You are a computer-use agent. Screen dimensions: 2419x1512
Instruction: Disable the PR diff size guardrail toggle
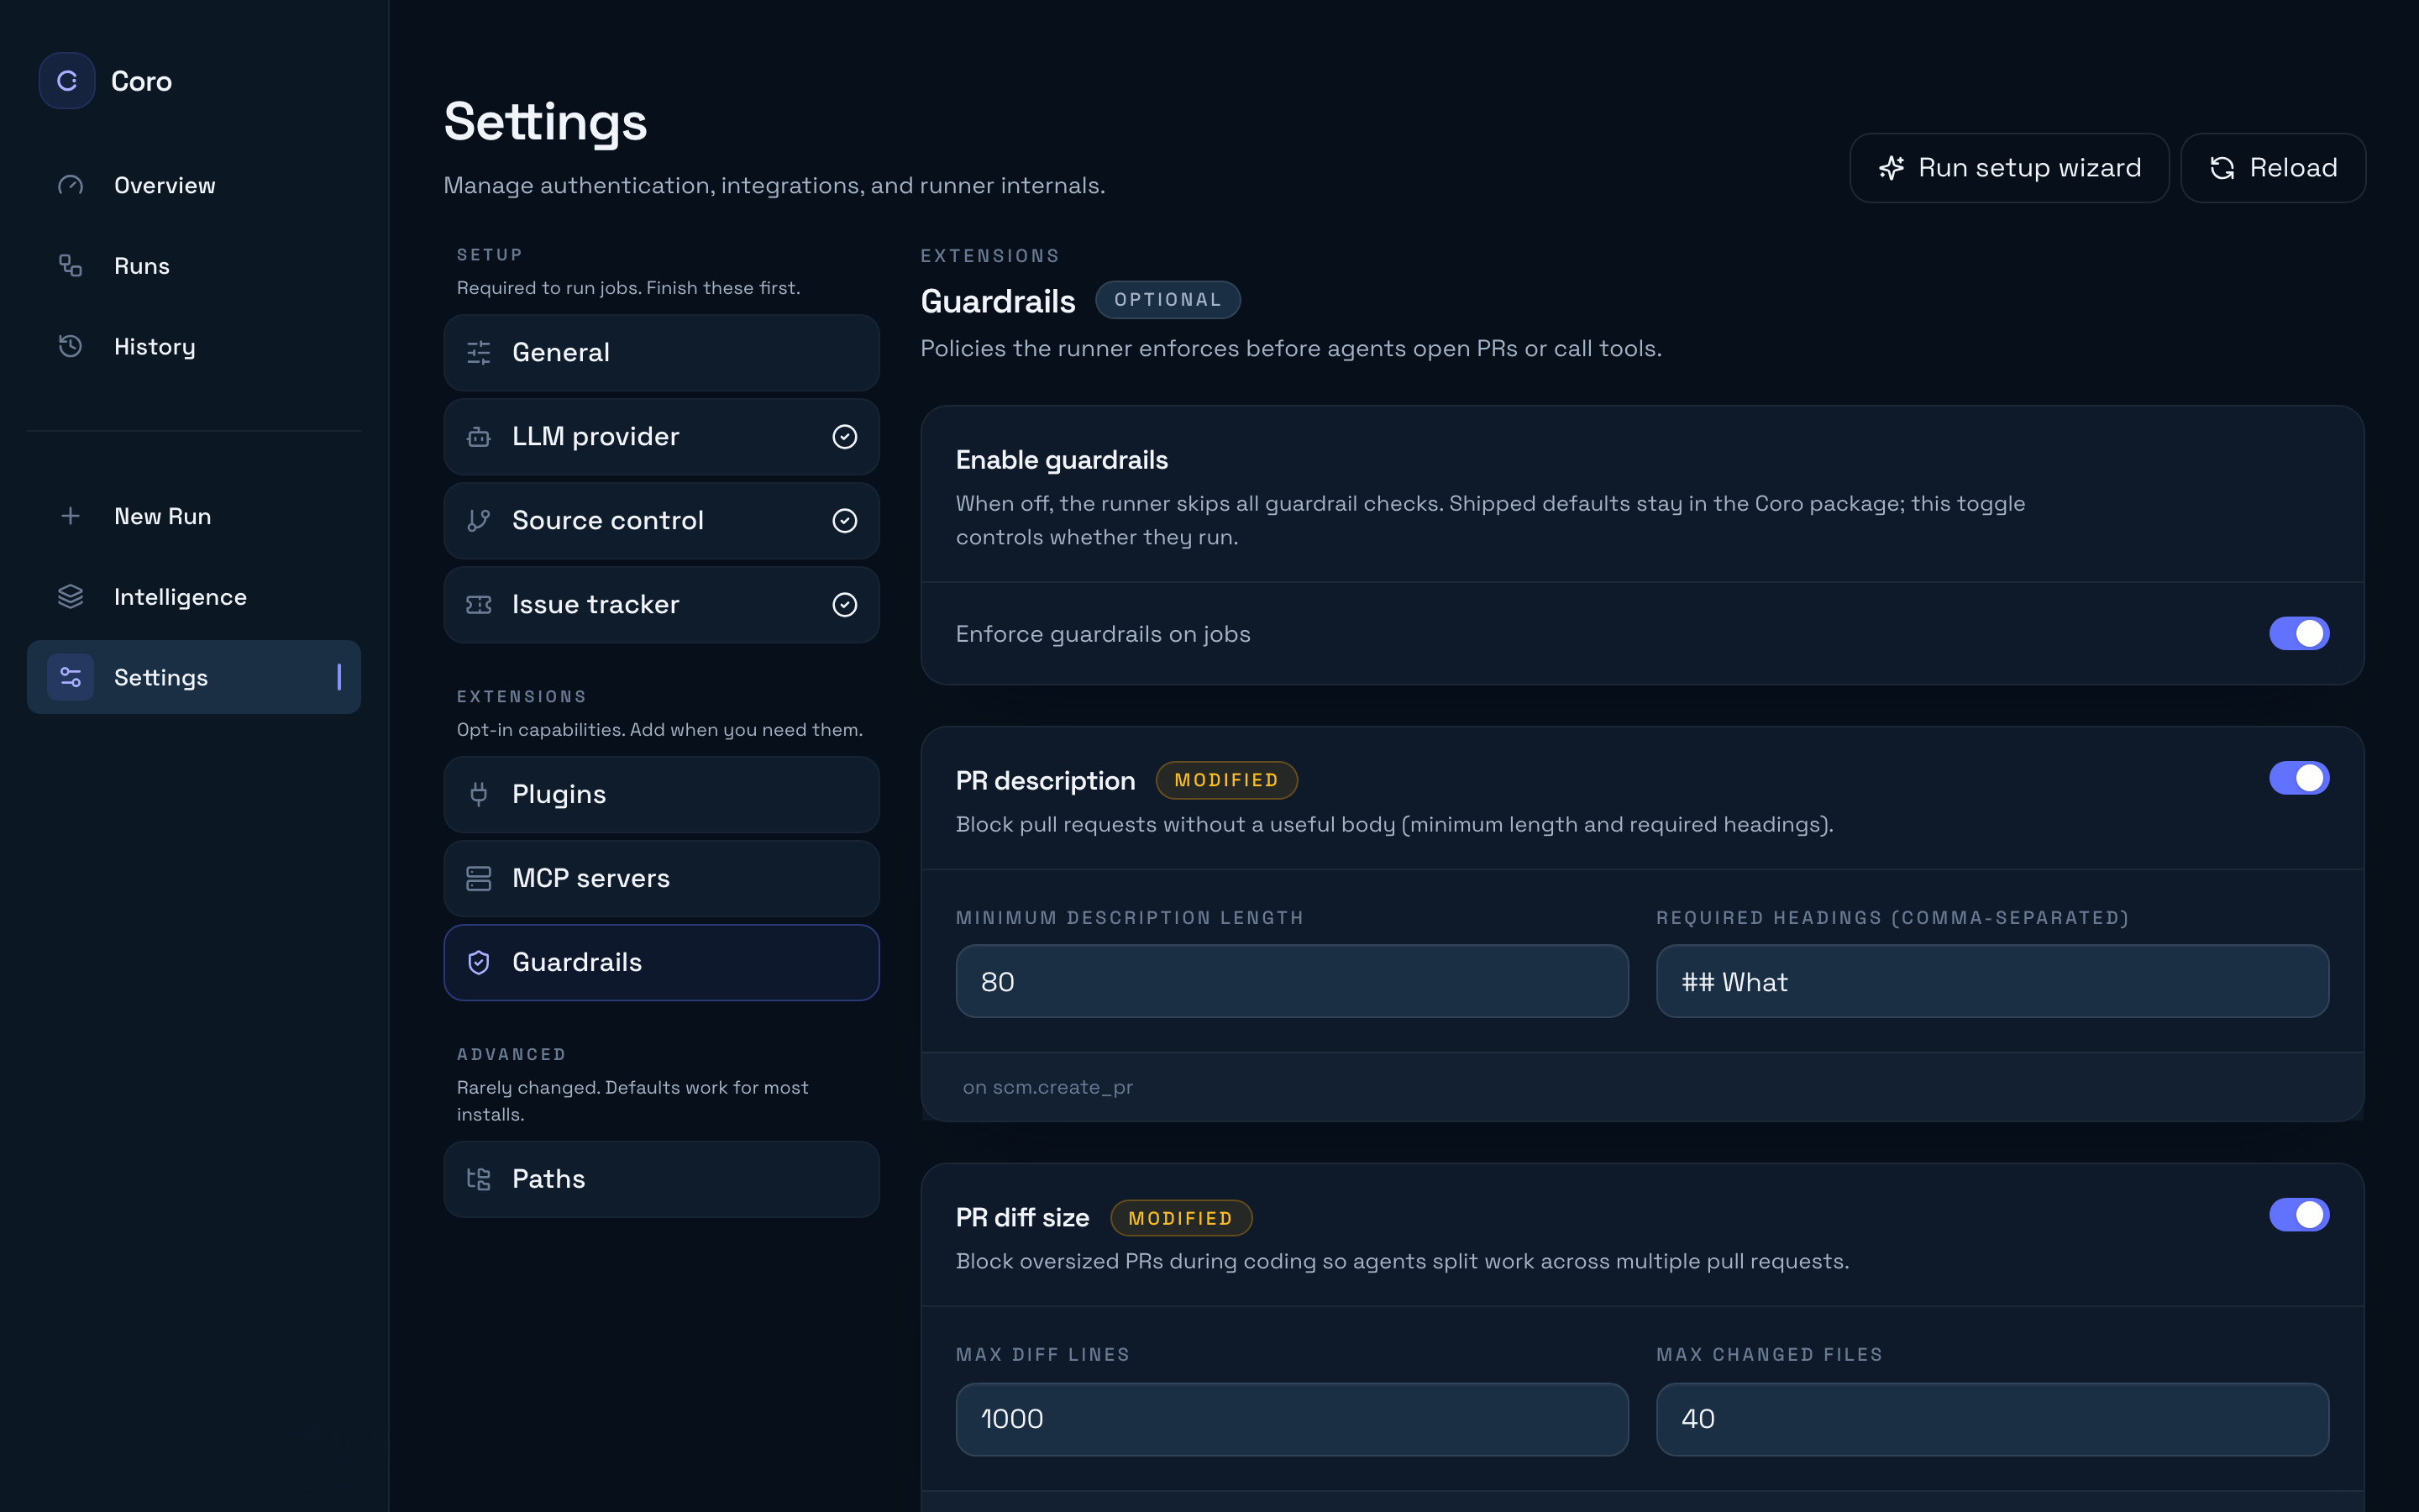click(x=2299, y=1215)
